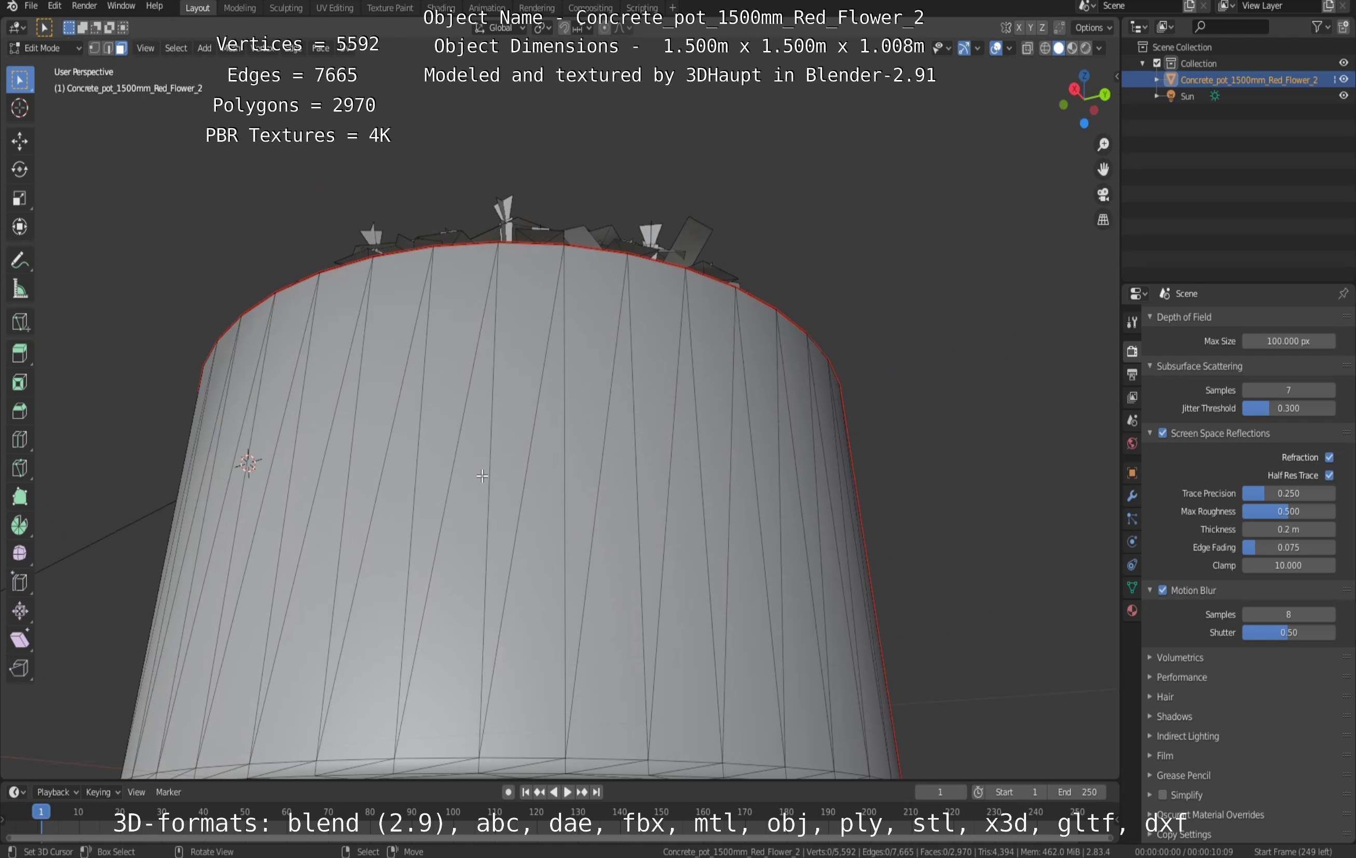The image size is (1356, 858).
Task: Select the Knife tool
Action: tap(20, 468)
